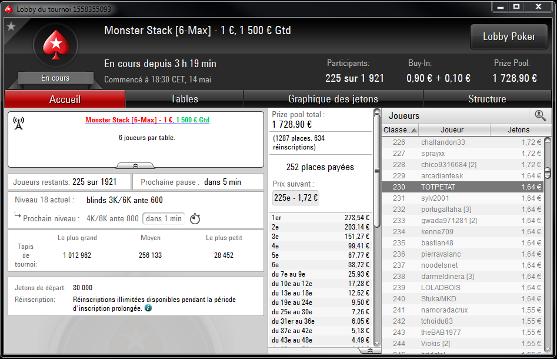Click the 'En cours' status label

(x=55, y=78)
